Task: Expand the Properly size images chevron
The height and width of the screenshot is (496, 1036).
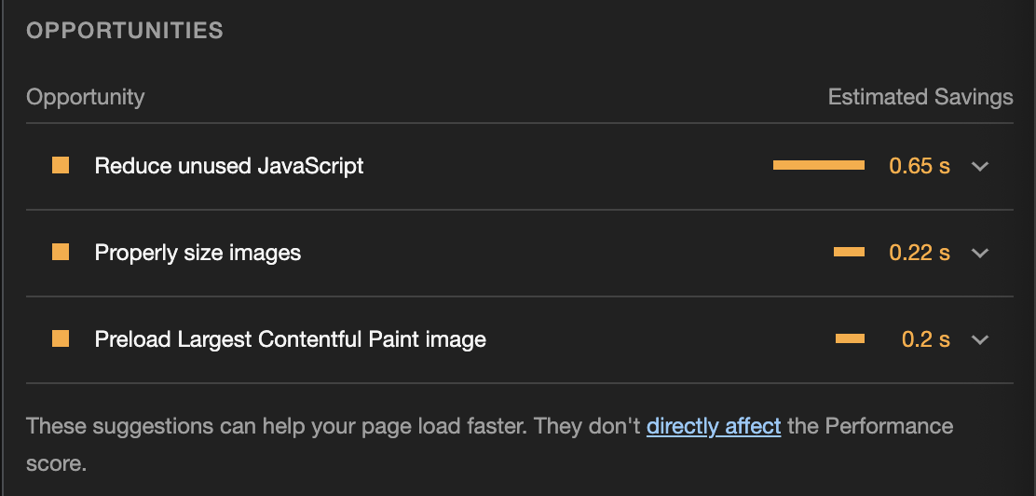Action: [x=979, y=254]
